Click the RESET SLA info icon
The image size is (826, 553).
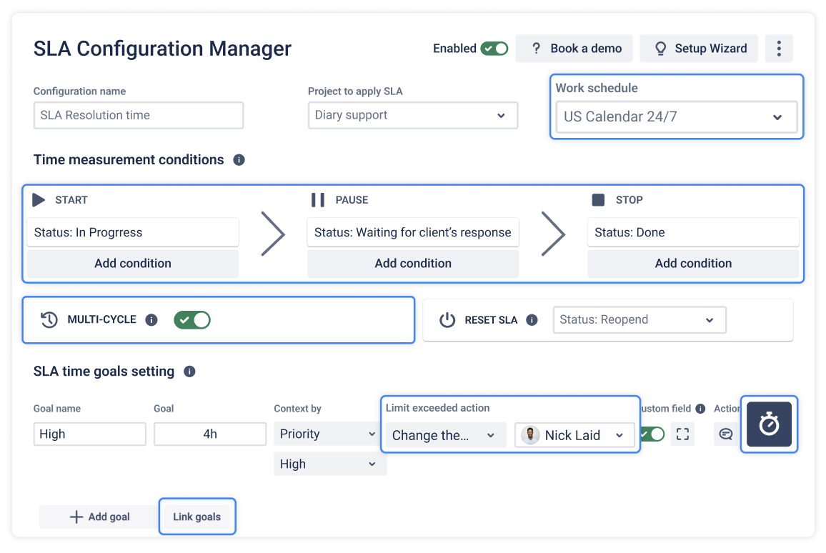(532, 319)
